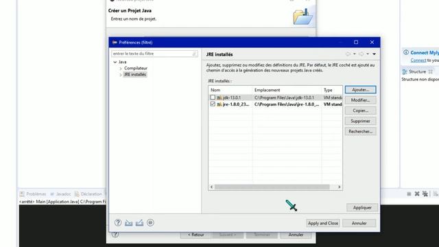This screenshot has width=439, height=247.
Task: Close the Structure view tab
Action: [431, 71]
